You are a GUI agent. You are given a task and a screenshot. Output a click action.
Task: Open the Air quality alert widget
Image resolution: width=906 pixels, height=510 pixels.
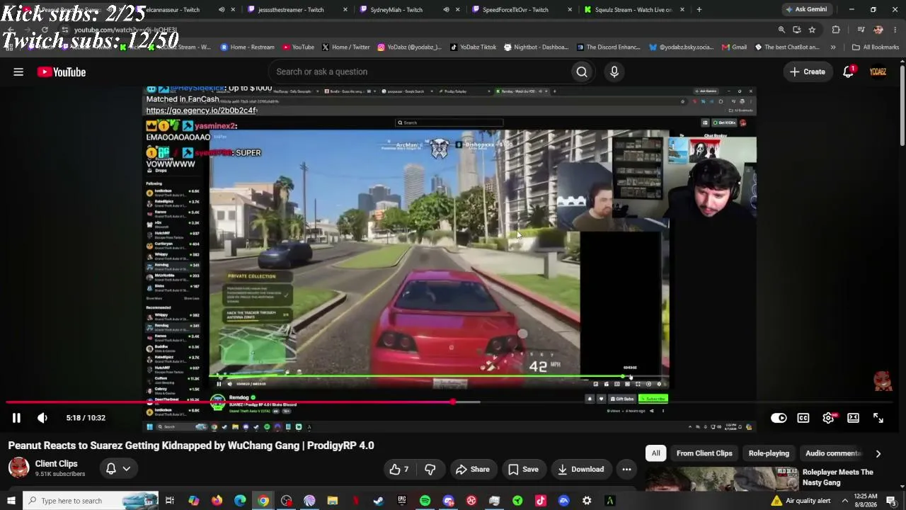(801, 501)
